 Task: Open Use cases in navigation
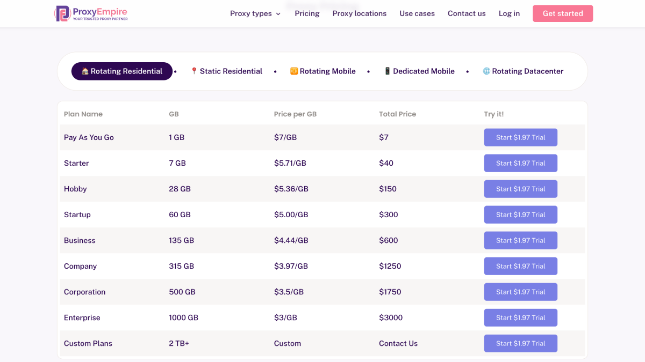[417, 13]
